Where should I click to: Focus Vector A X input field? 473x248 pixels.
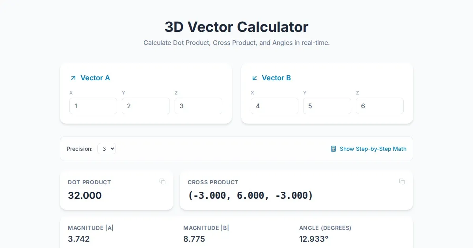tap(93, 106)
